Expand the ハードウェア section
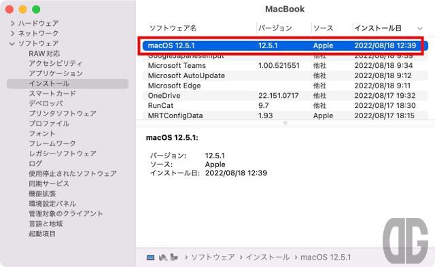 tap(12, 23)
